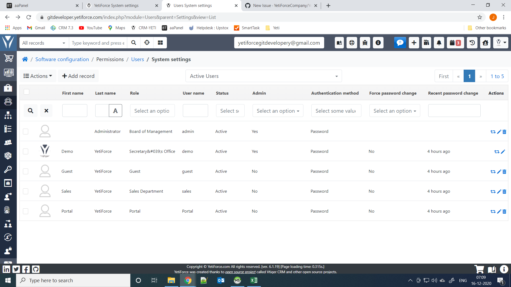
Task: Toggle the select-all checkbox in header
Action: (26, 92)
